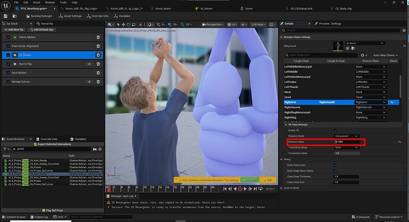Click the plus icon on Run IK Rig

pos(89,64)
